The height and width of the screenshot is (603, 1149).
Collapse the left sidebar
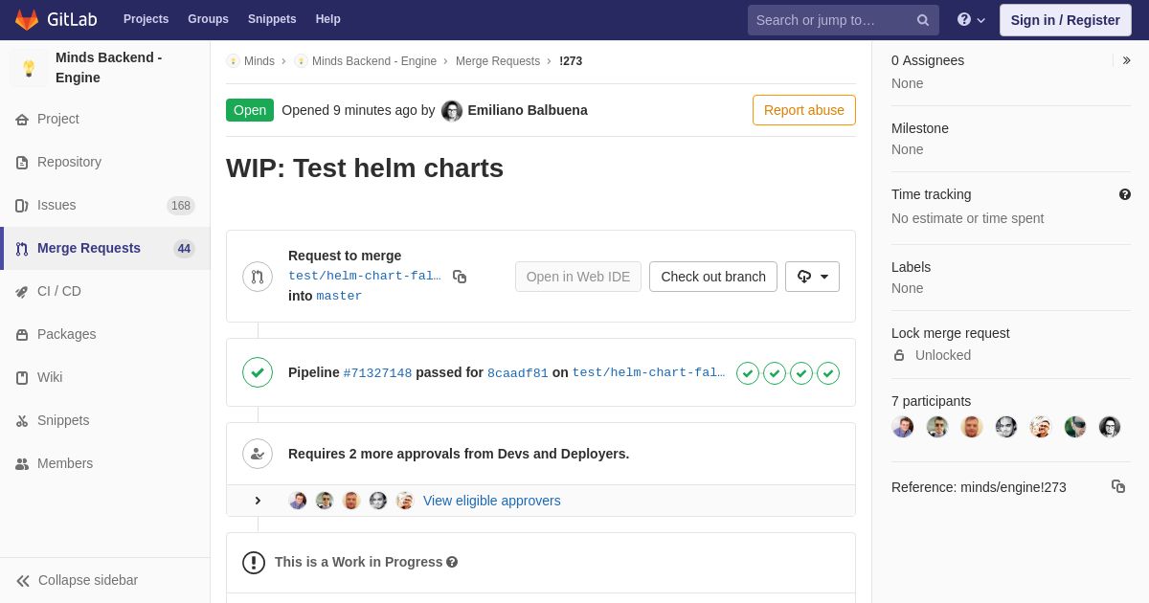[77, 580]
